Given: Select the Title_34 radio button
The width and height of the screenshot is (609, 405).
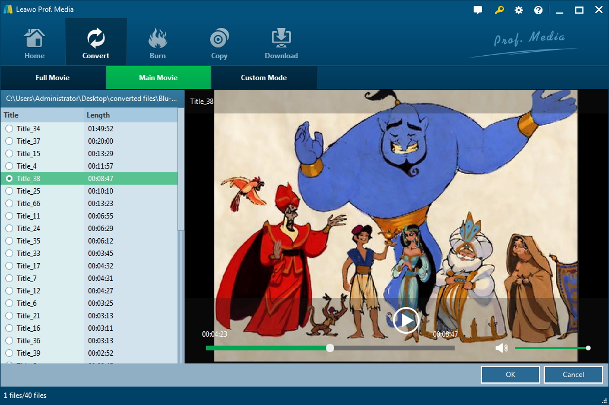Looking at the screenshot, I should [9, 129].
